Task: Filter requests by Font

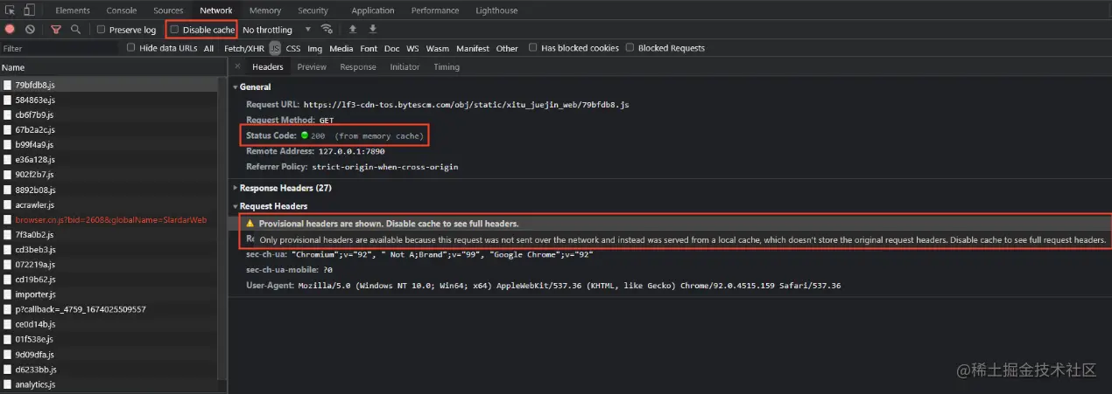Action: (369, 48)
